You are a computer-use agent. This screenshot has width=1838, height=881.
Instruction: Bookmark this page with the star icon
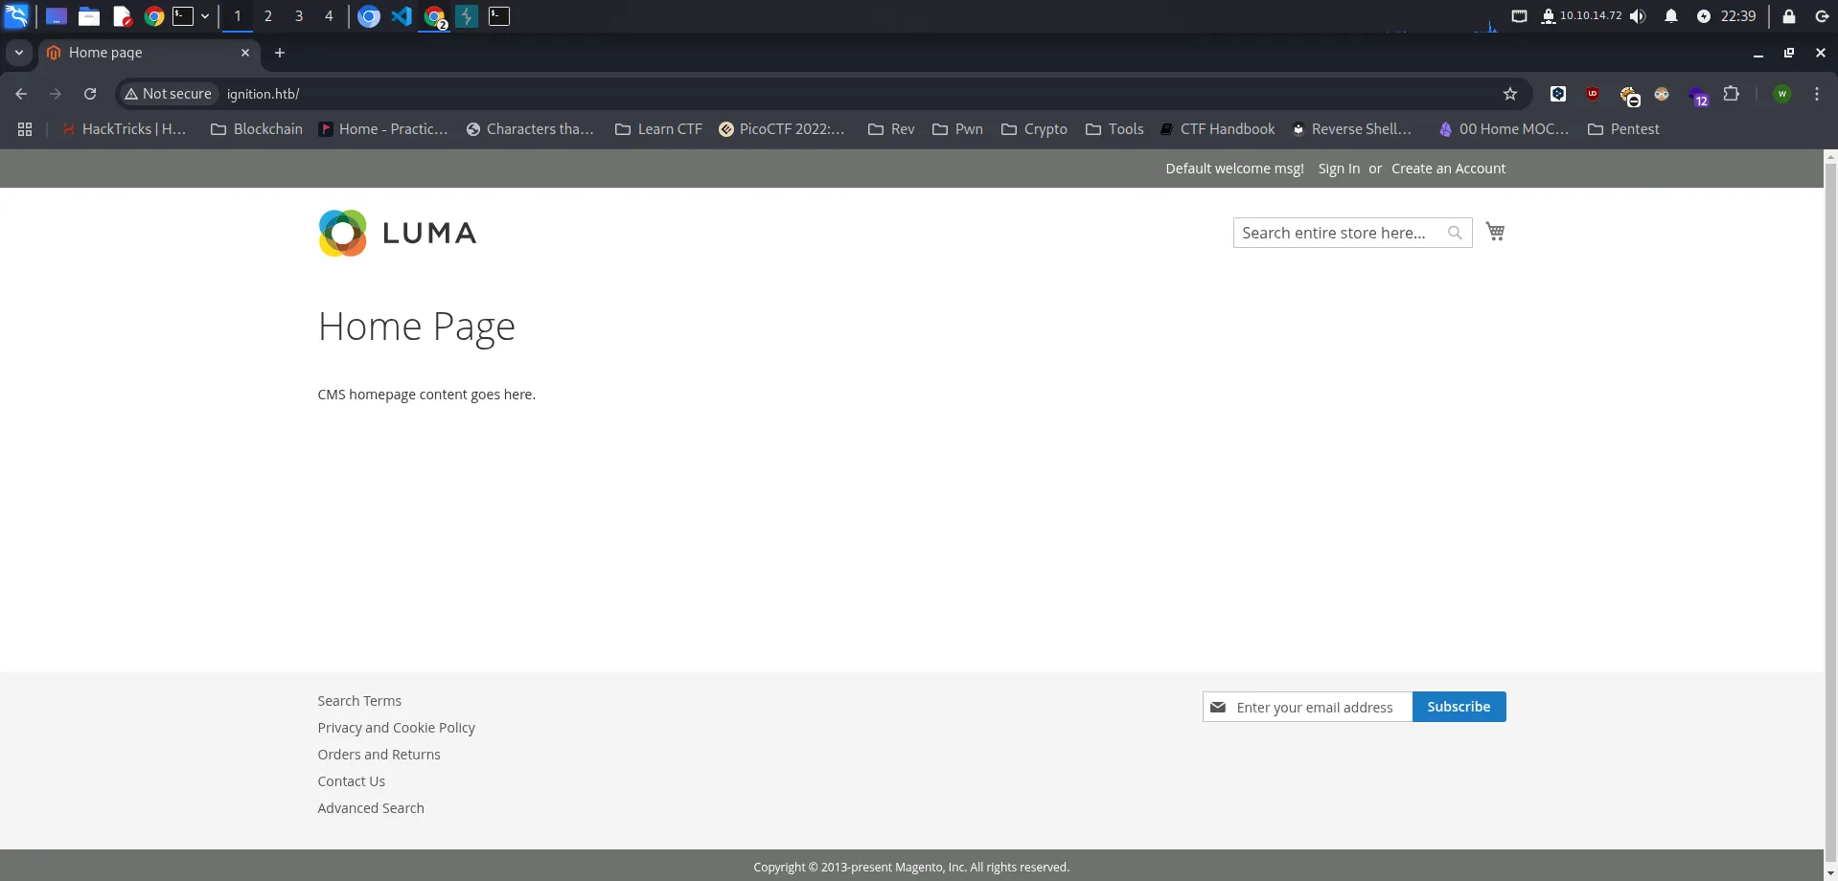click(1510, 94)
